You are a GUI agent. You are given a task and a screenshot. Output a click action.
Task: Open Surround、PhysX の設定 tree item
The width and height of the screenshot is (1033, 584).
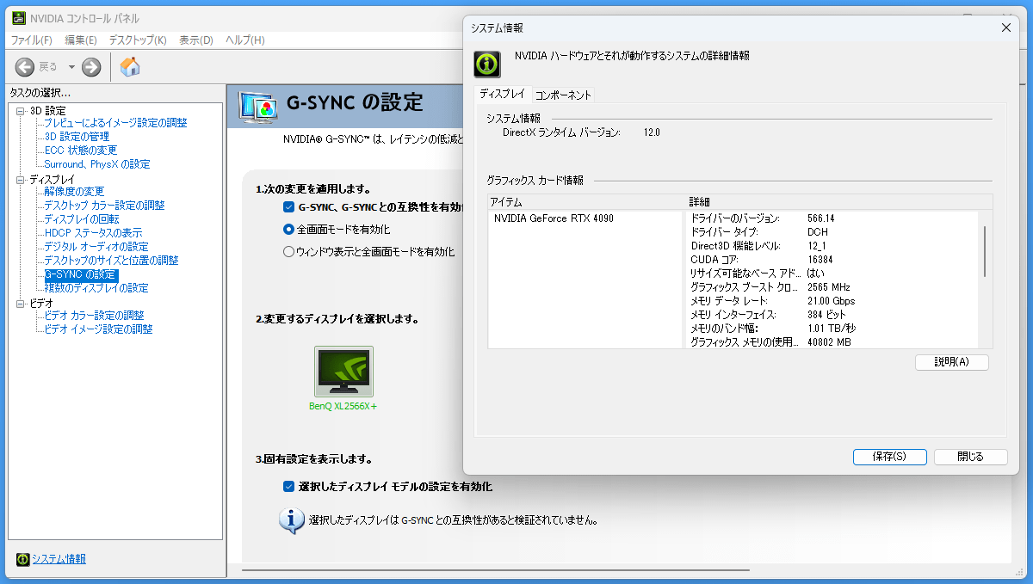[97, 164]
